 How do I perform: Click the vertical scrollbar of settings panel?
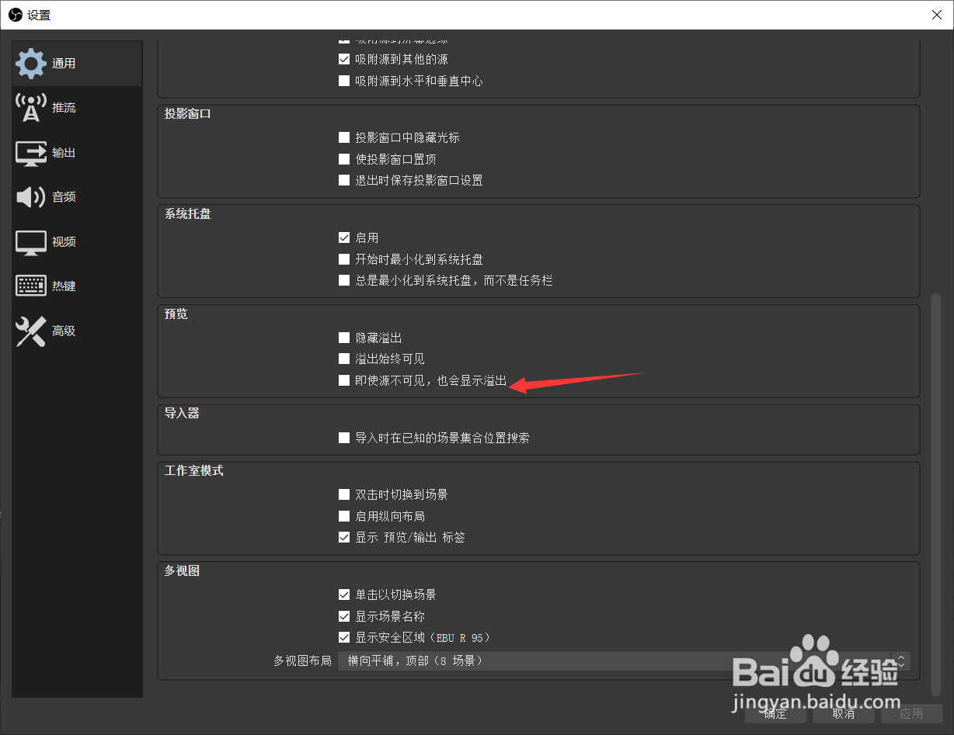935,493
